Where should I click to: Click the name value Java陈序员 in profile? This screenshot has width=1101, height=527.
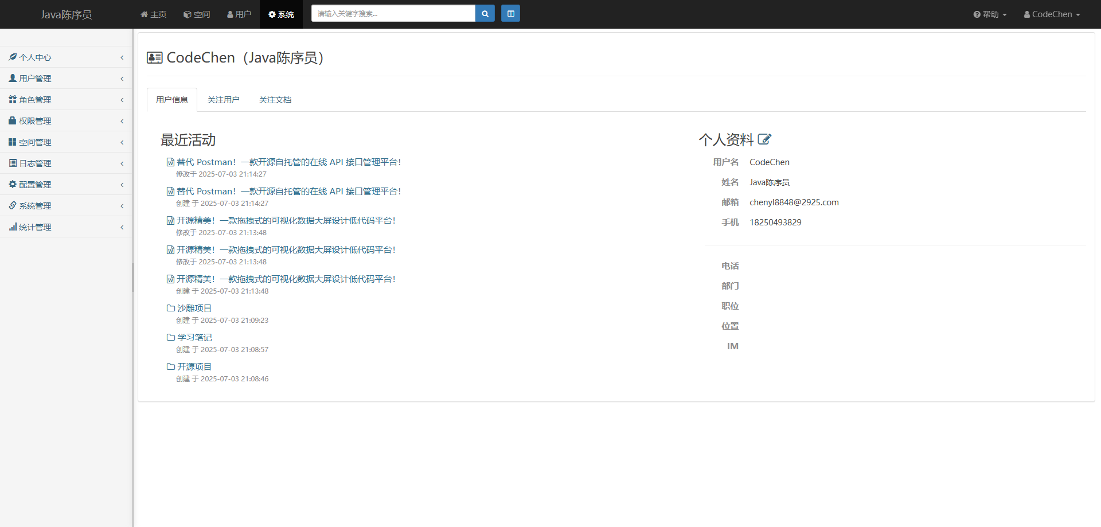[x=770, y=182]
